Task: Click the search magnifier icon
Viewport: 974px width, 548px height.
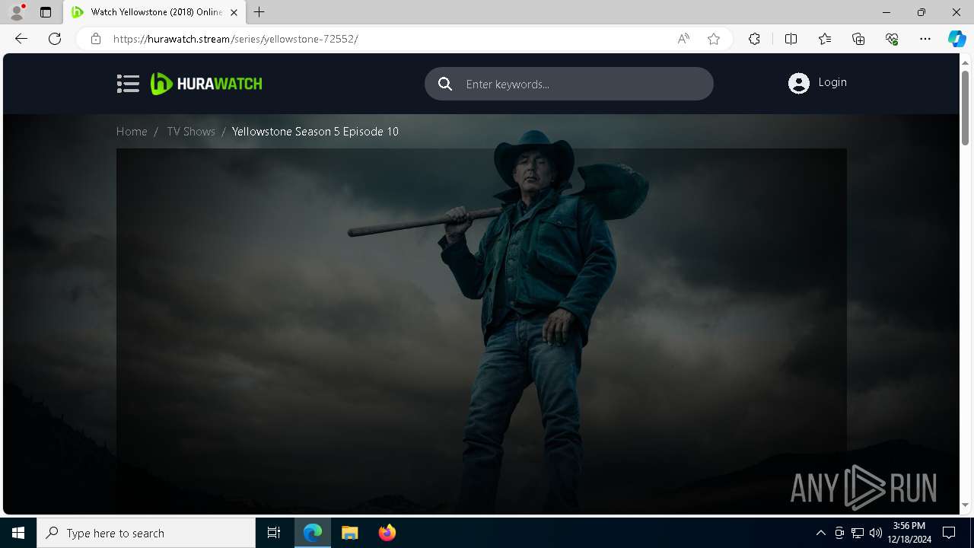Action: click(x=445, y=84)
